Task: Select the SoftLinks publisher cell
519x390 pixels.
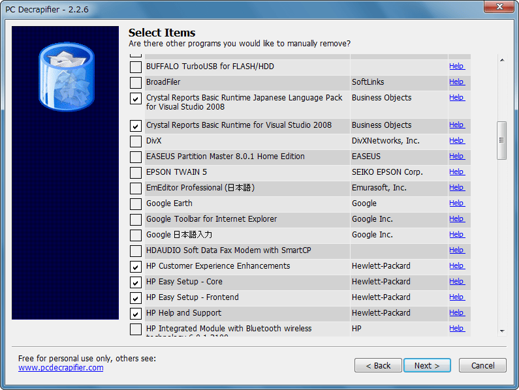Action: [x=399, y=83]
